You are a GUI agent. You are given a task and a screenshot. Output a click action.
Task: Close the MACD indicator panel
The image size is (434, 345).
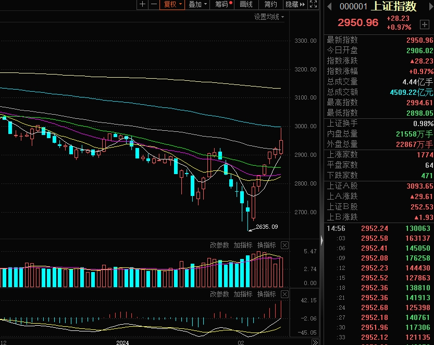(x=284, y=294)
